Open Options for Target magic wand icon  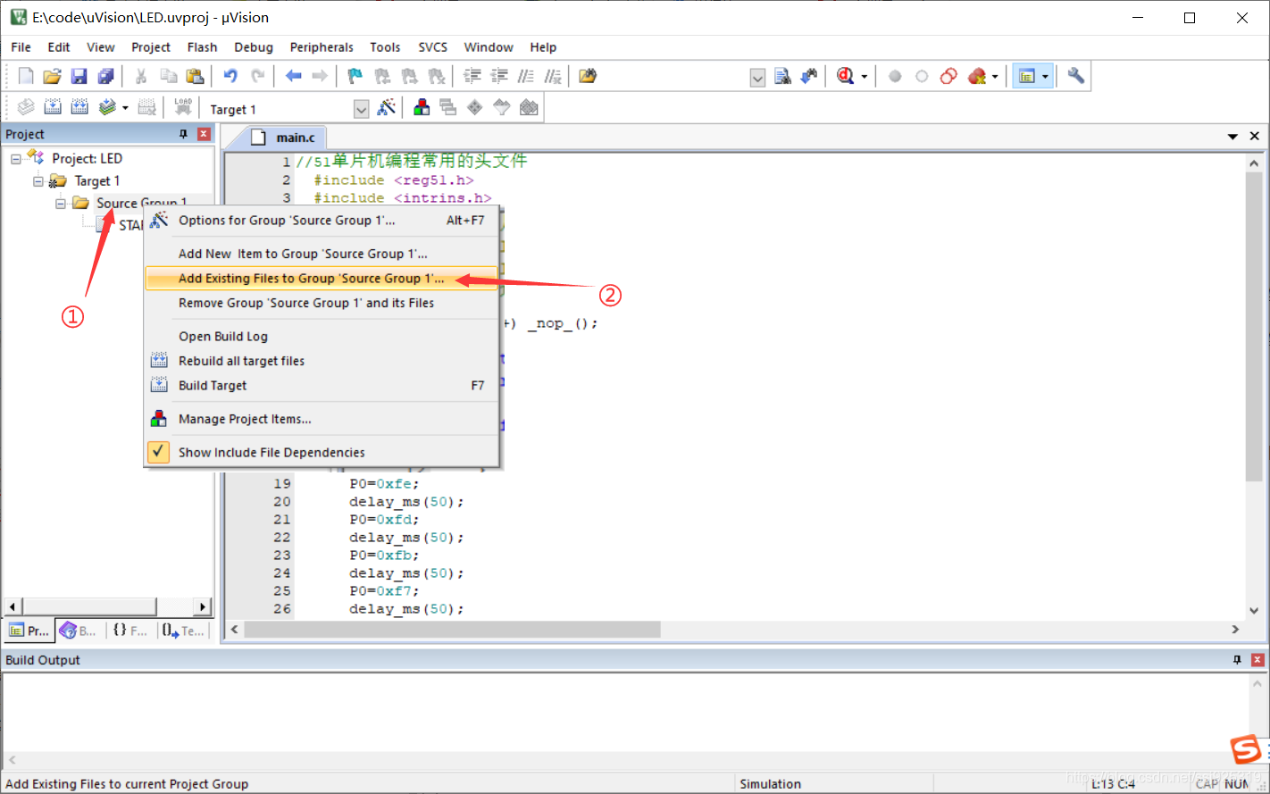[386, 108]
